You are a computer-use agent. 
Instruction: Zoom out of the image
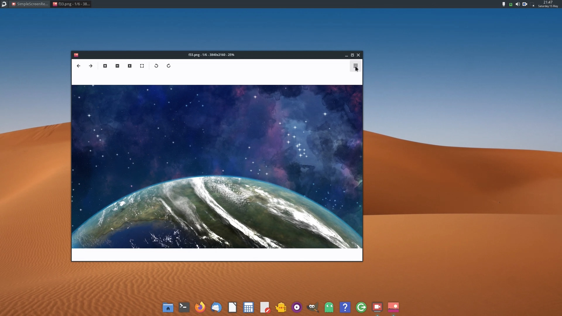click(117, 66)
